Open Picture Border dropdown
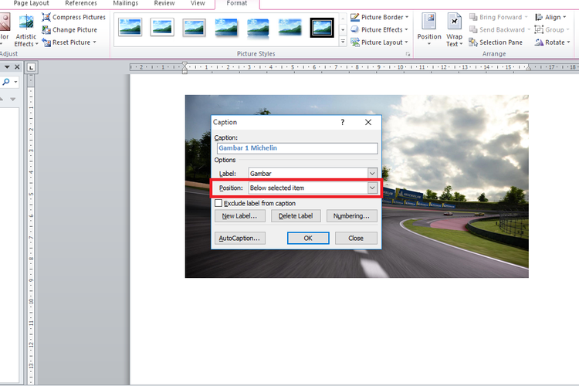 pyautogui.click(x=379, y=17)
